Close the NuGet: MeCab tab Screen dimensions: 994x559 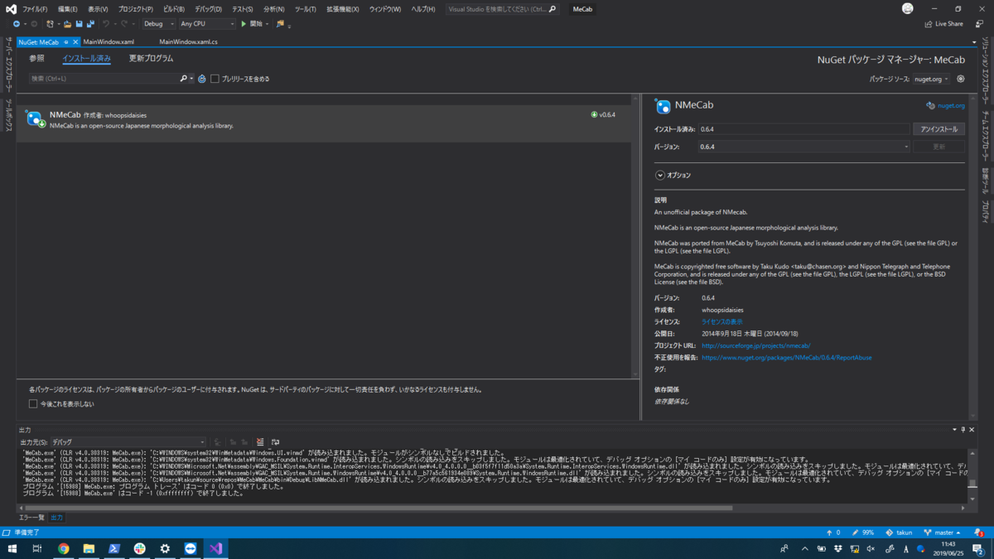pyautogui.click(x=75, y=41)
